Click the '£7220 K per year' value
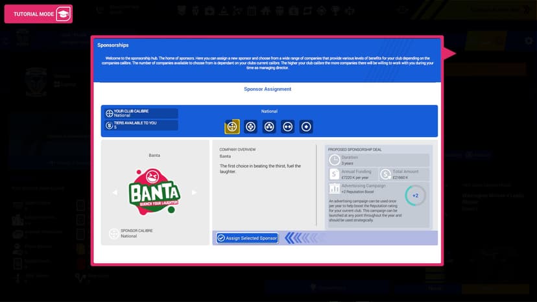Image resolution: width=537 pixels, height=302 pixels. pyautogui.click(x=355, y=178)
